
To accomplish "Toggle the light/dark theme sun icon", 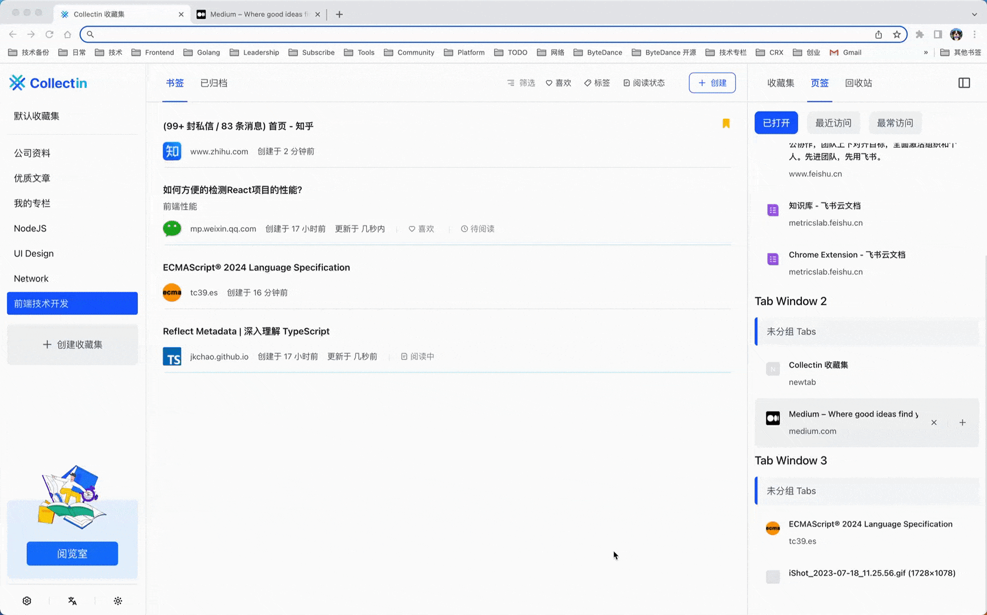I will (x=118, y=601).
